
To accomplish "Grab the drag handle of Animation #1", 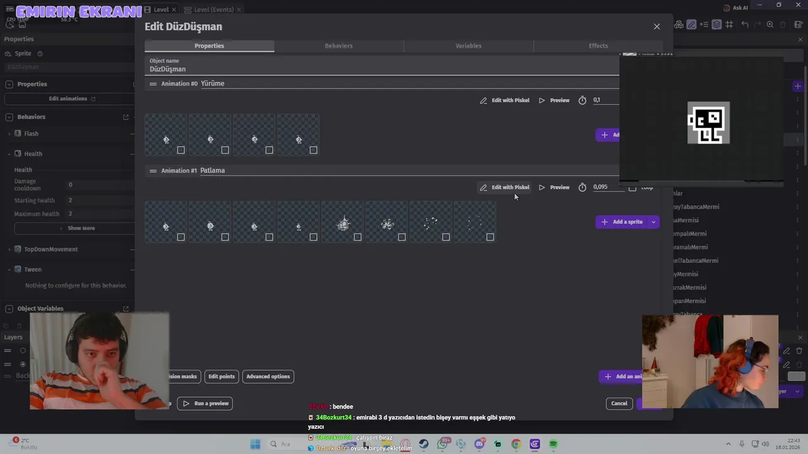I will click(153, 171).
